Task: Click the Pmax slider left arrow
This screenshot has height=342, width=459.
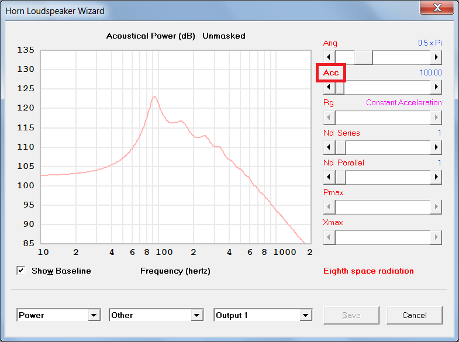Action: pyautogui.click(x=329, y=207)
